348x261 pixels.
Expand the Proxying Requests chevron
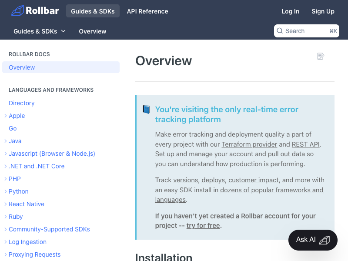coord(6,254)
